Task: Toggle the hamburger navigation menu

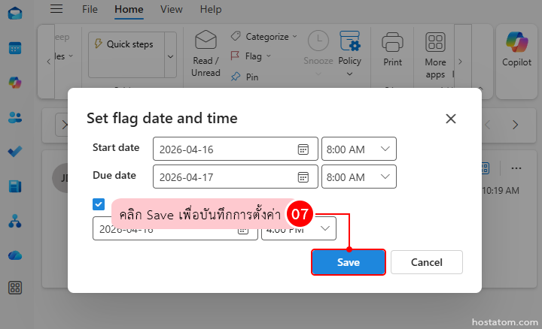Action: click(x=56, y=8)
